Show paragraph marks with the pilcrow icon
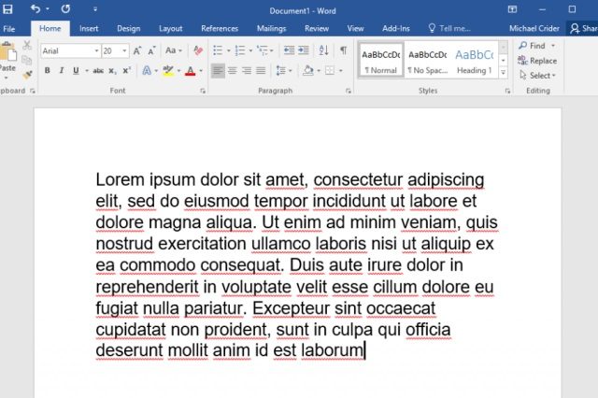The width and height of the screenshot is (598, 398). (x=343, y=50)
